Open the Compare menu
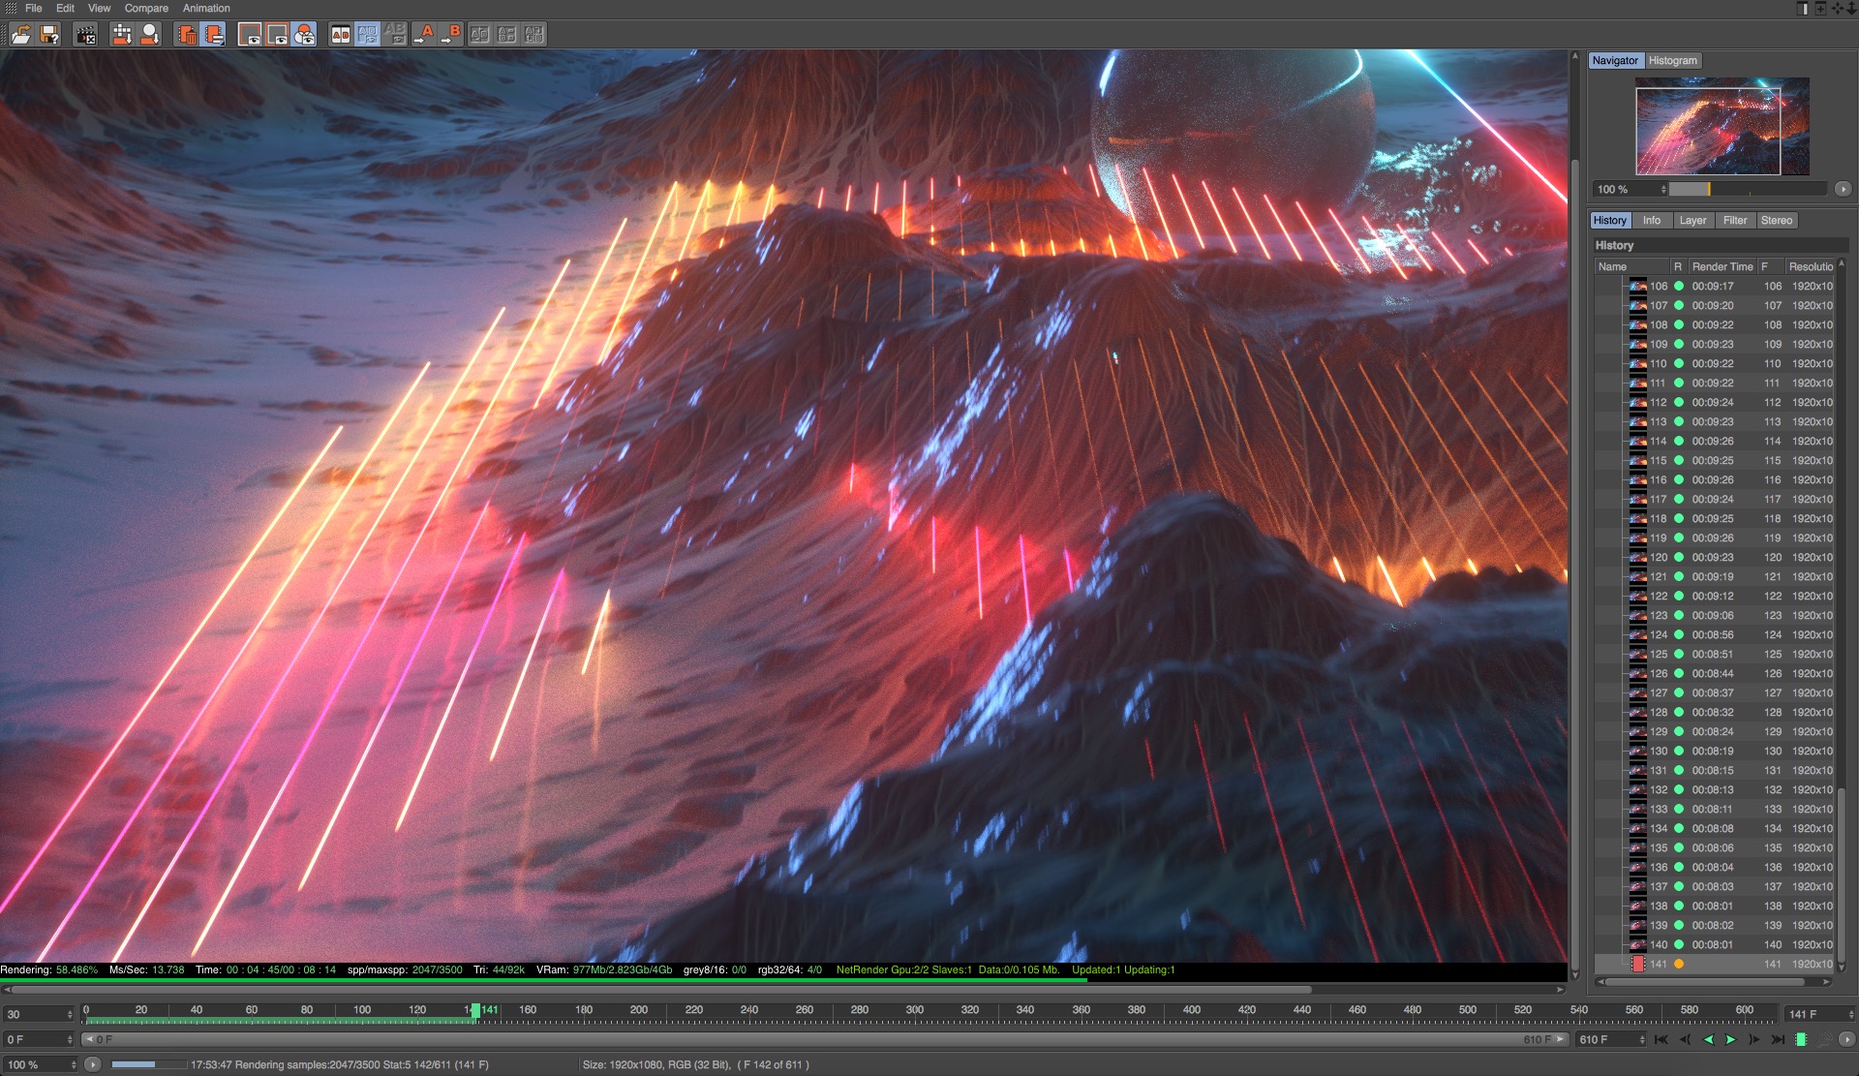Screen dimensions: 1859x1076 [146, 8]
